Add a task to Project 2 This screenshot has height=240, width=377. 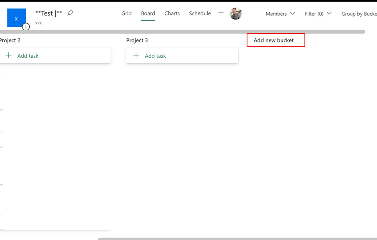tap(28, 55)
